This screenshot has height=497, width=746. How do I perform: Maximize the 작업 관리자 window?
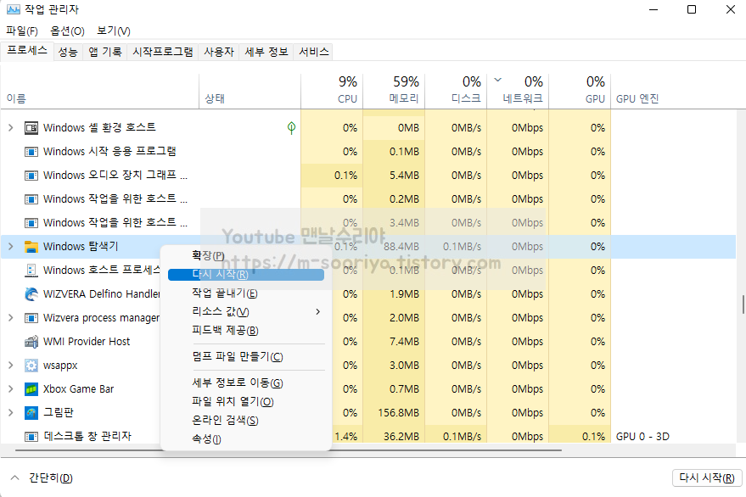pyautogui.click(x=692, y=9)
